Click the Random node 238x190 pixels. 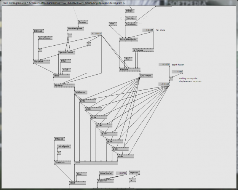tap(83, 22)
